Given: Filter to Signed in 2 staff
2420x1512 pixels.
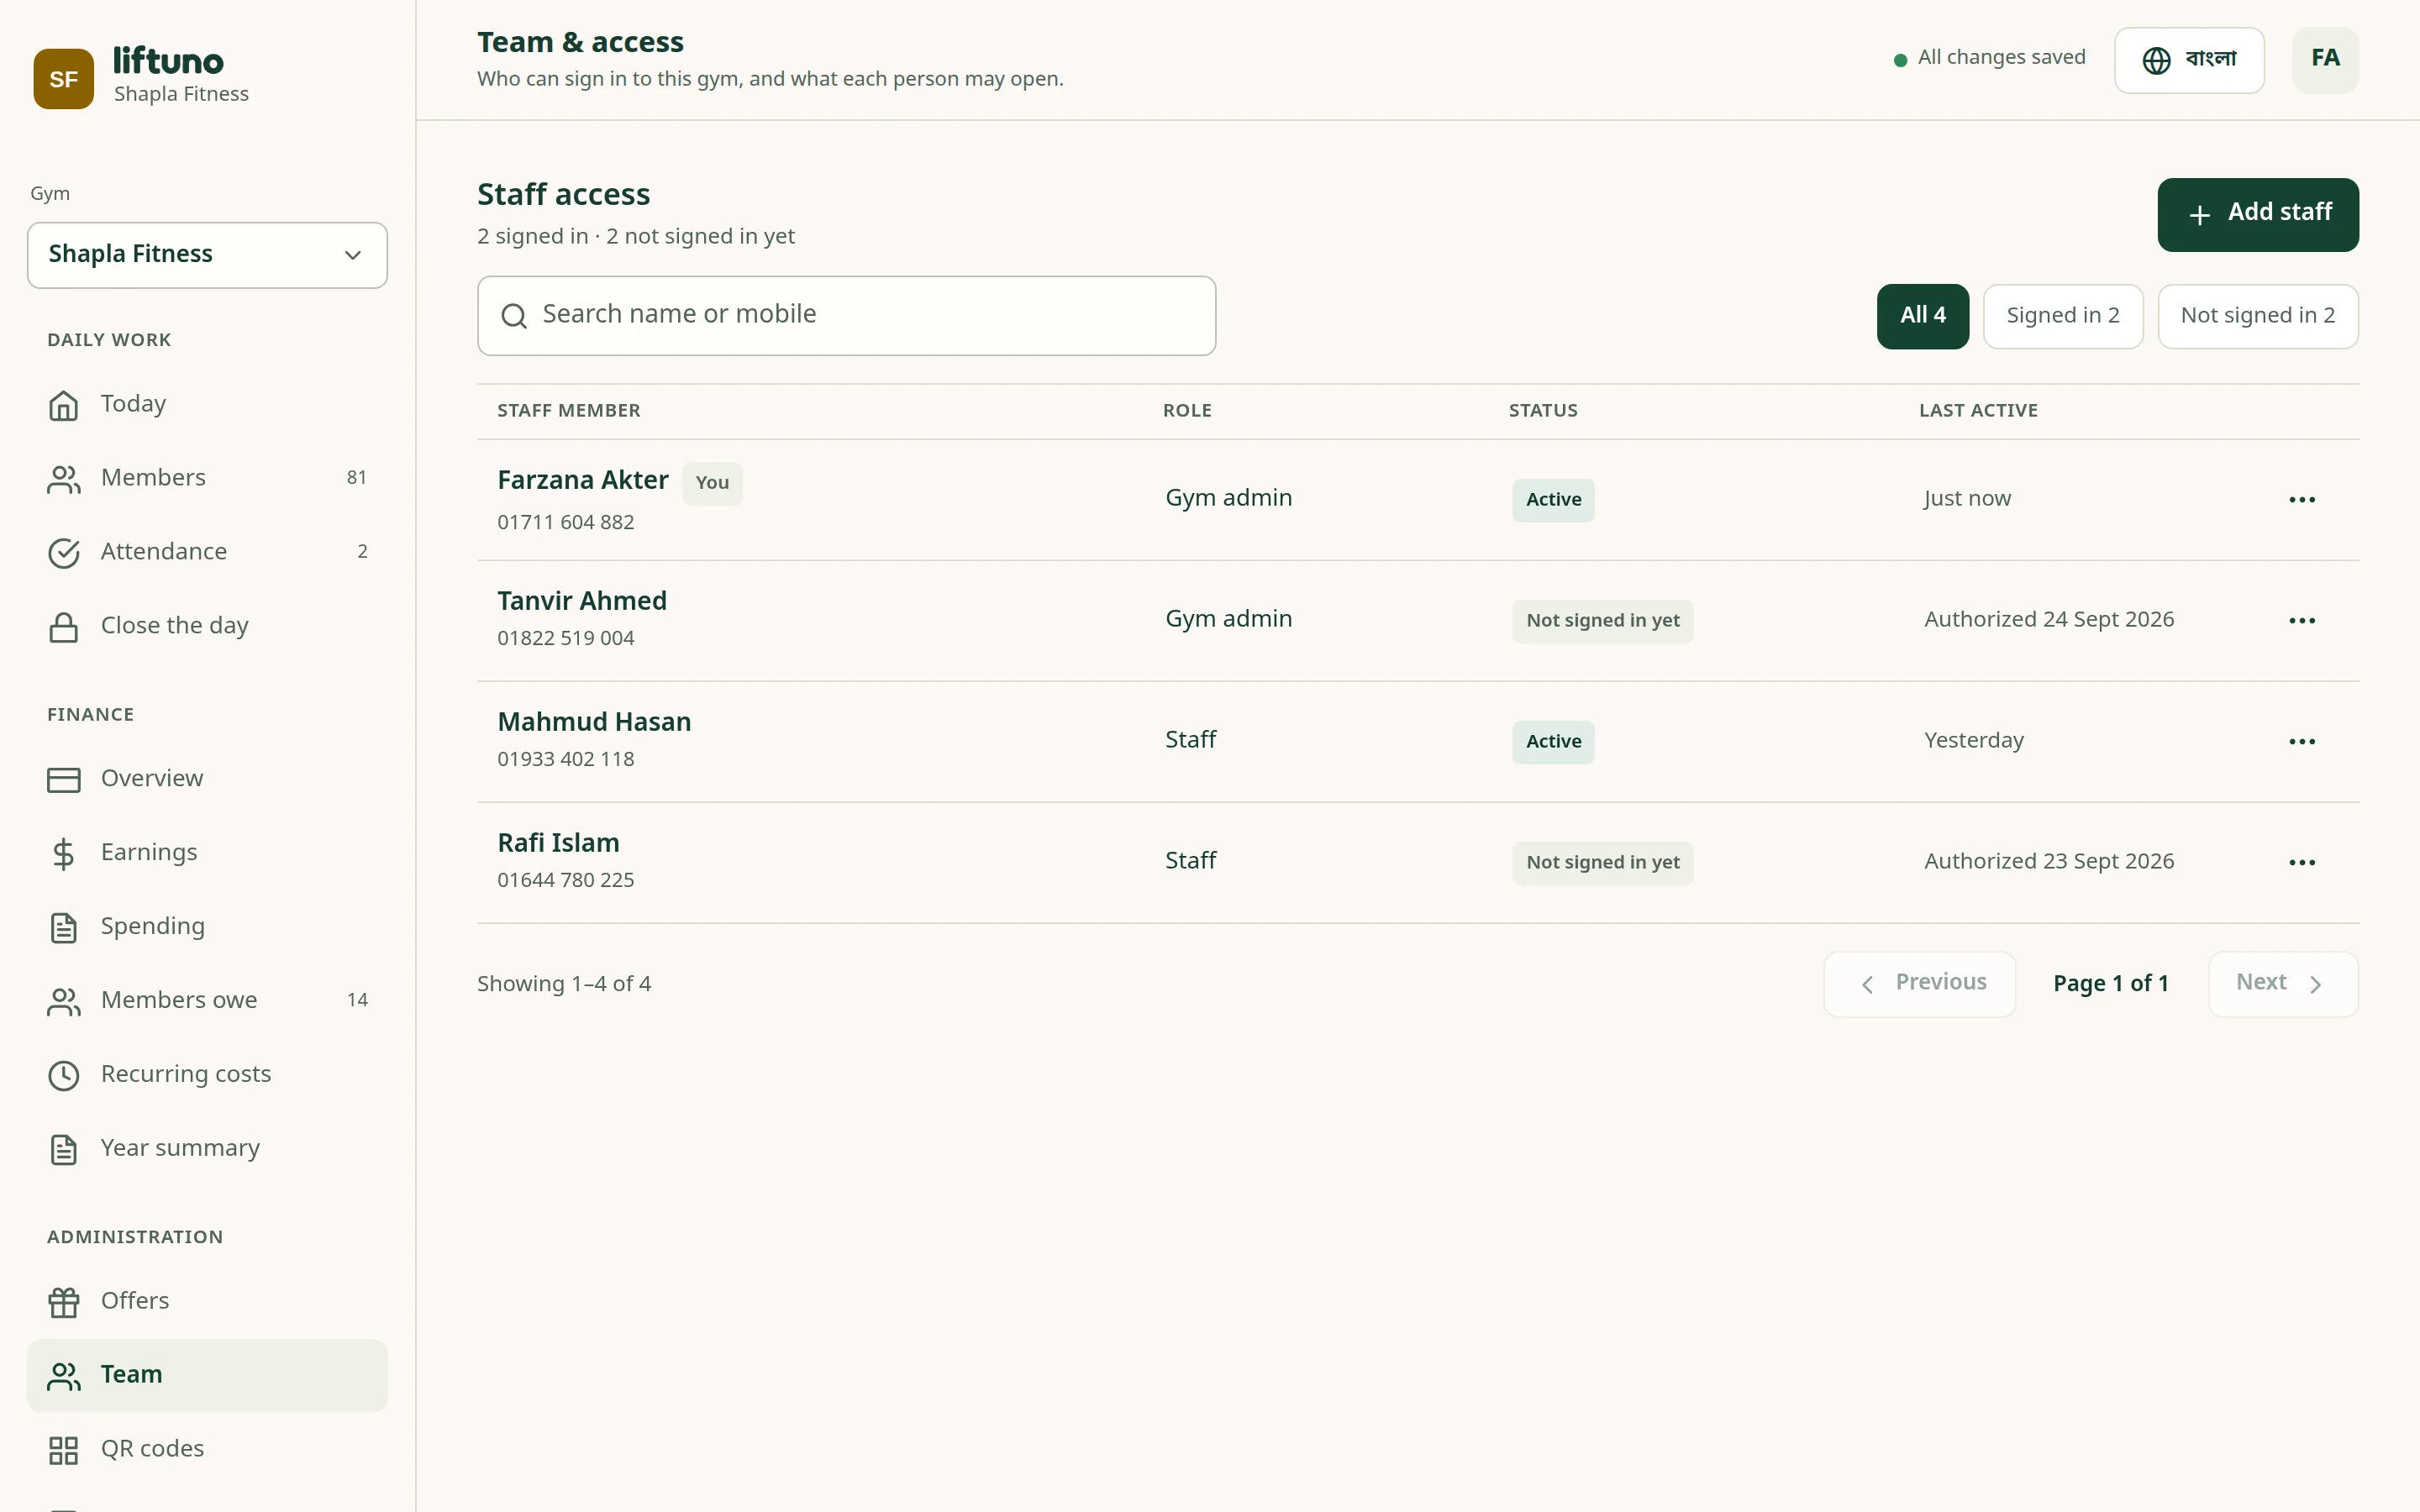Looking at the screenshot, I should (2062, 316).
